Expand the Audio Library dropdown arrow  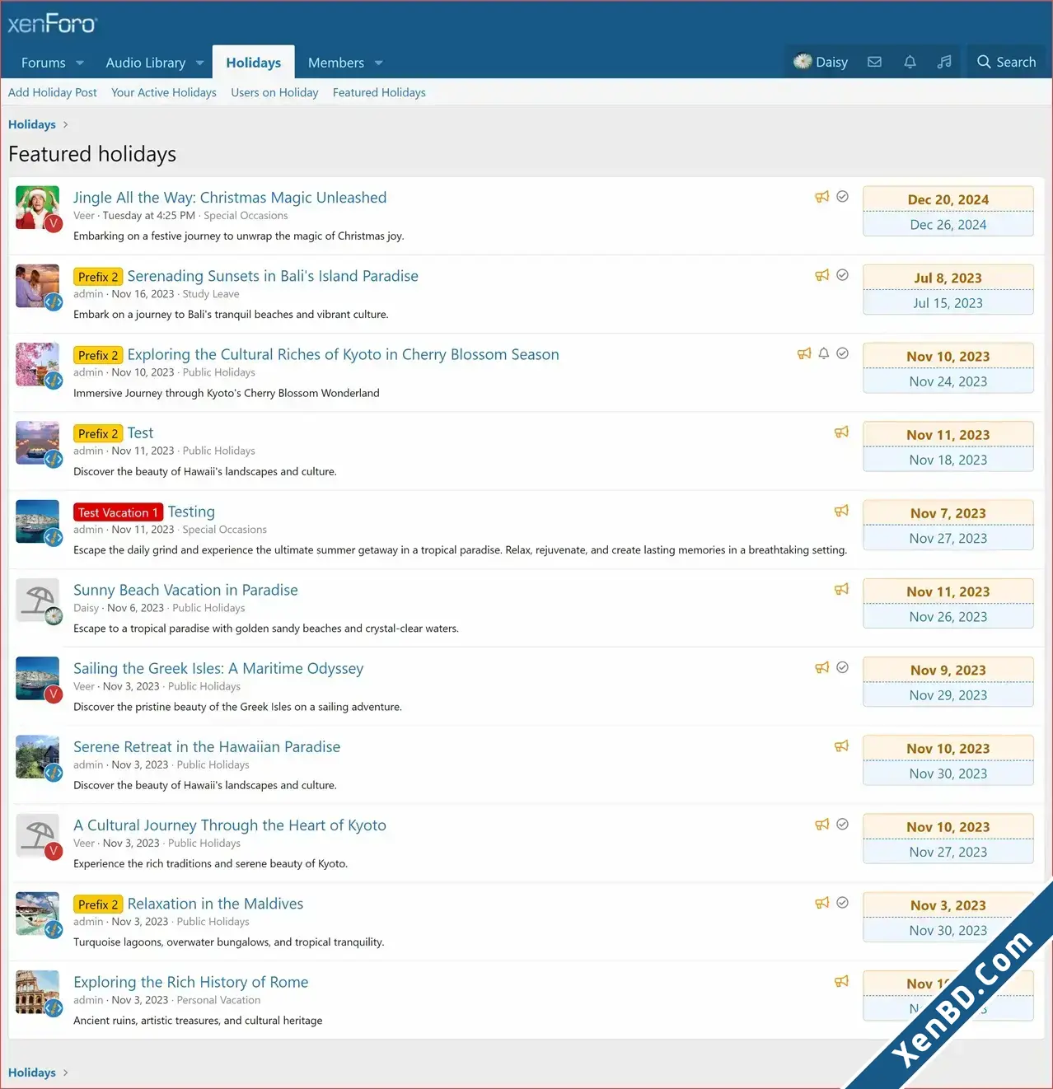tap(199, 63)
